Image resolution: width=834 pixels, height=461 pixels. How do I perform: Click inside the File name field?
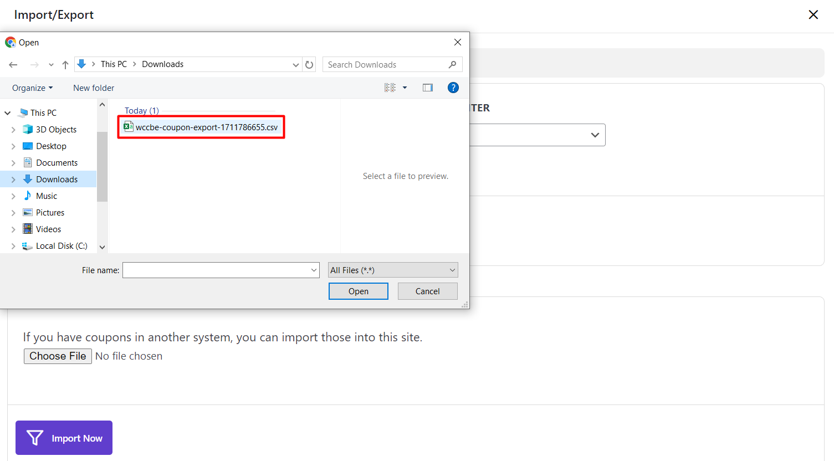[x=216, y=270]
